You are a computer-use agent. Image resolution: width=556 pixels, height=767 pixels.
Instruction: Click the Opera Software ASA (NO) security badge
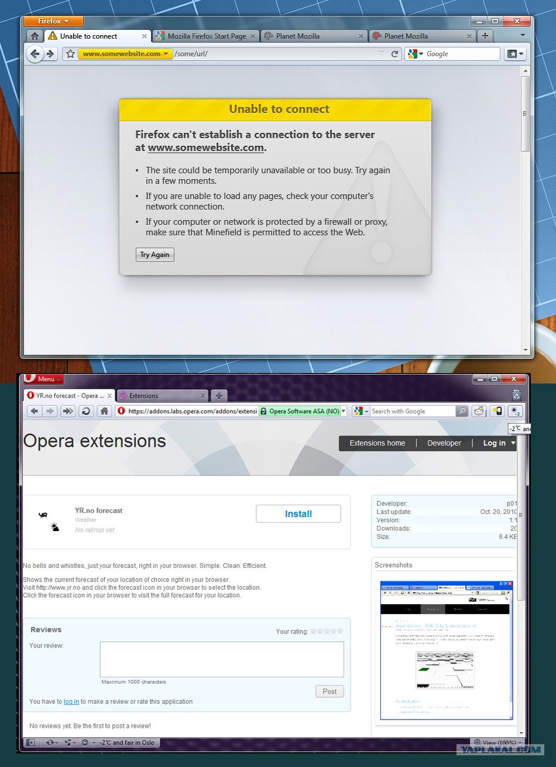[299, 411]
